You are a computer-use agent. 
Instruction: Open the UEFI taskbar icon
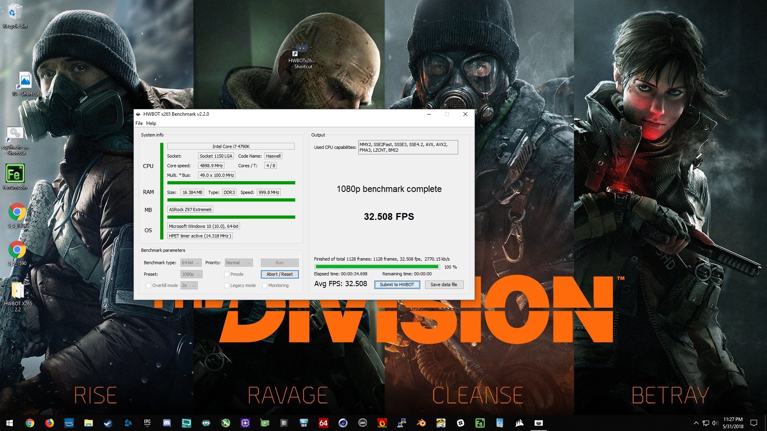pos(362,423)
